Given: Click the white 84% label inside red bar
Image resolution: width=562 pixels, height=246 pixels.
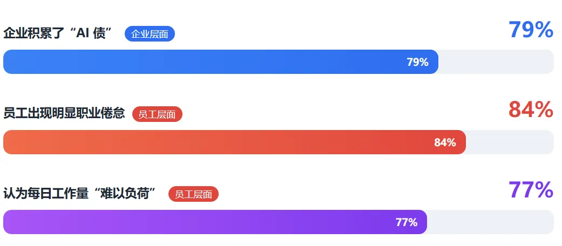Looking at the screenshot, I should click(x=445, y=142).
